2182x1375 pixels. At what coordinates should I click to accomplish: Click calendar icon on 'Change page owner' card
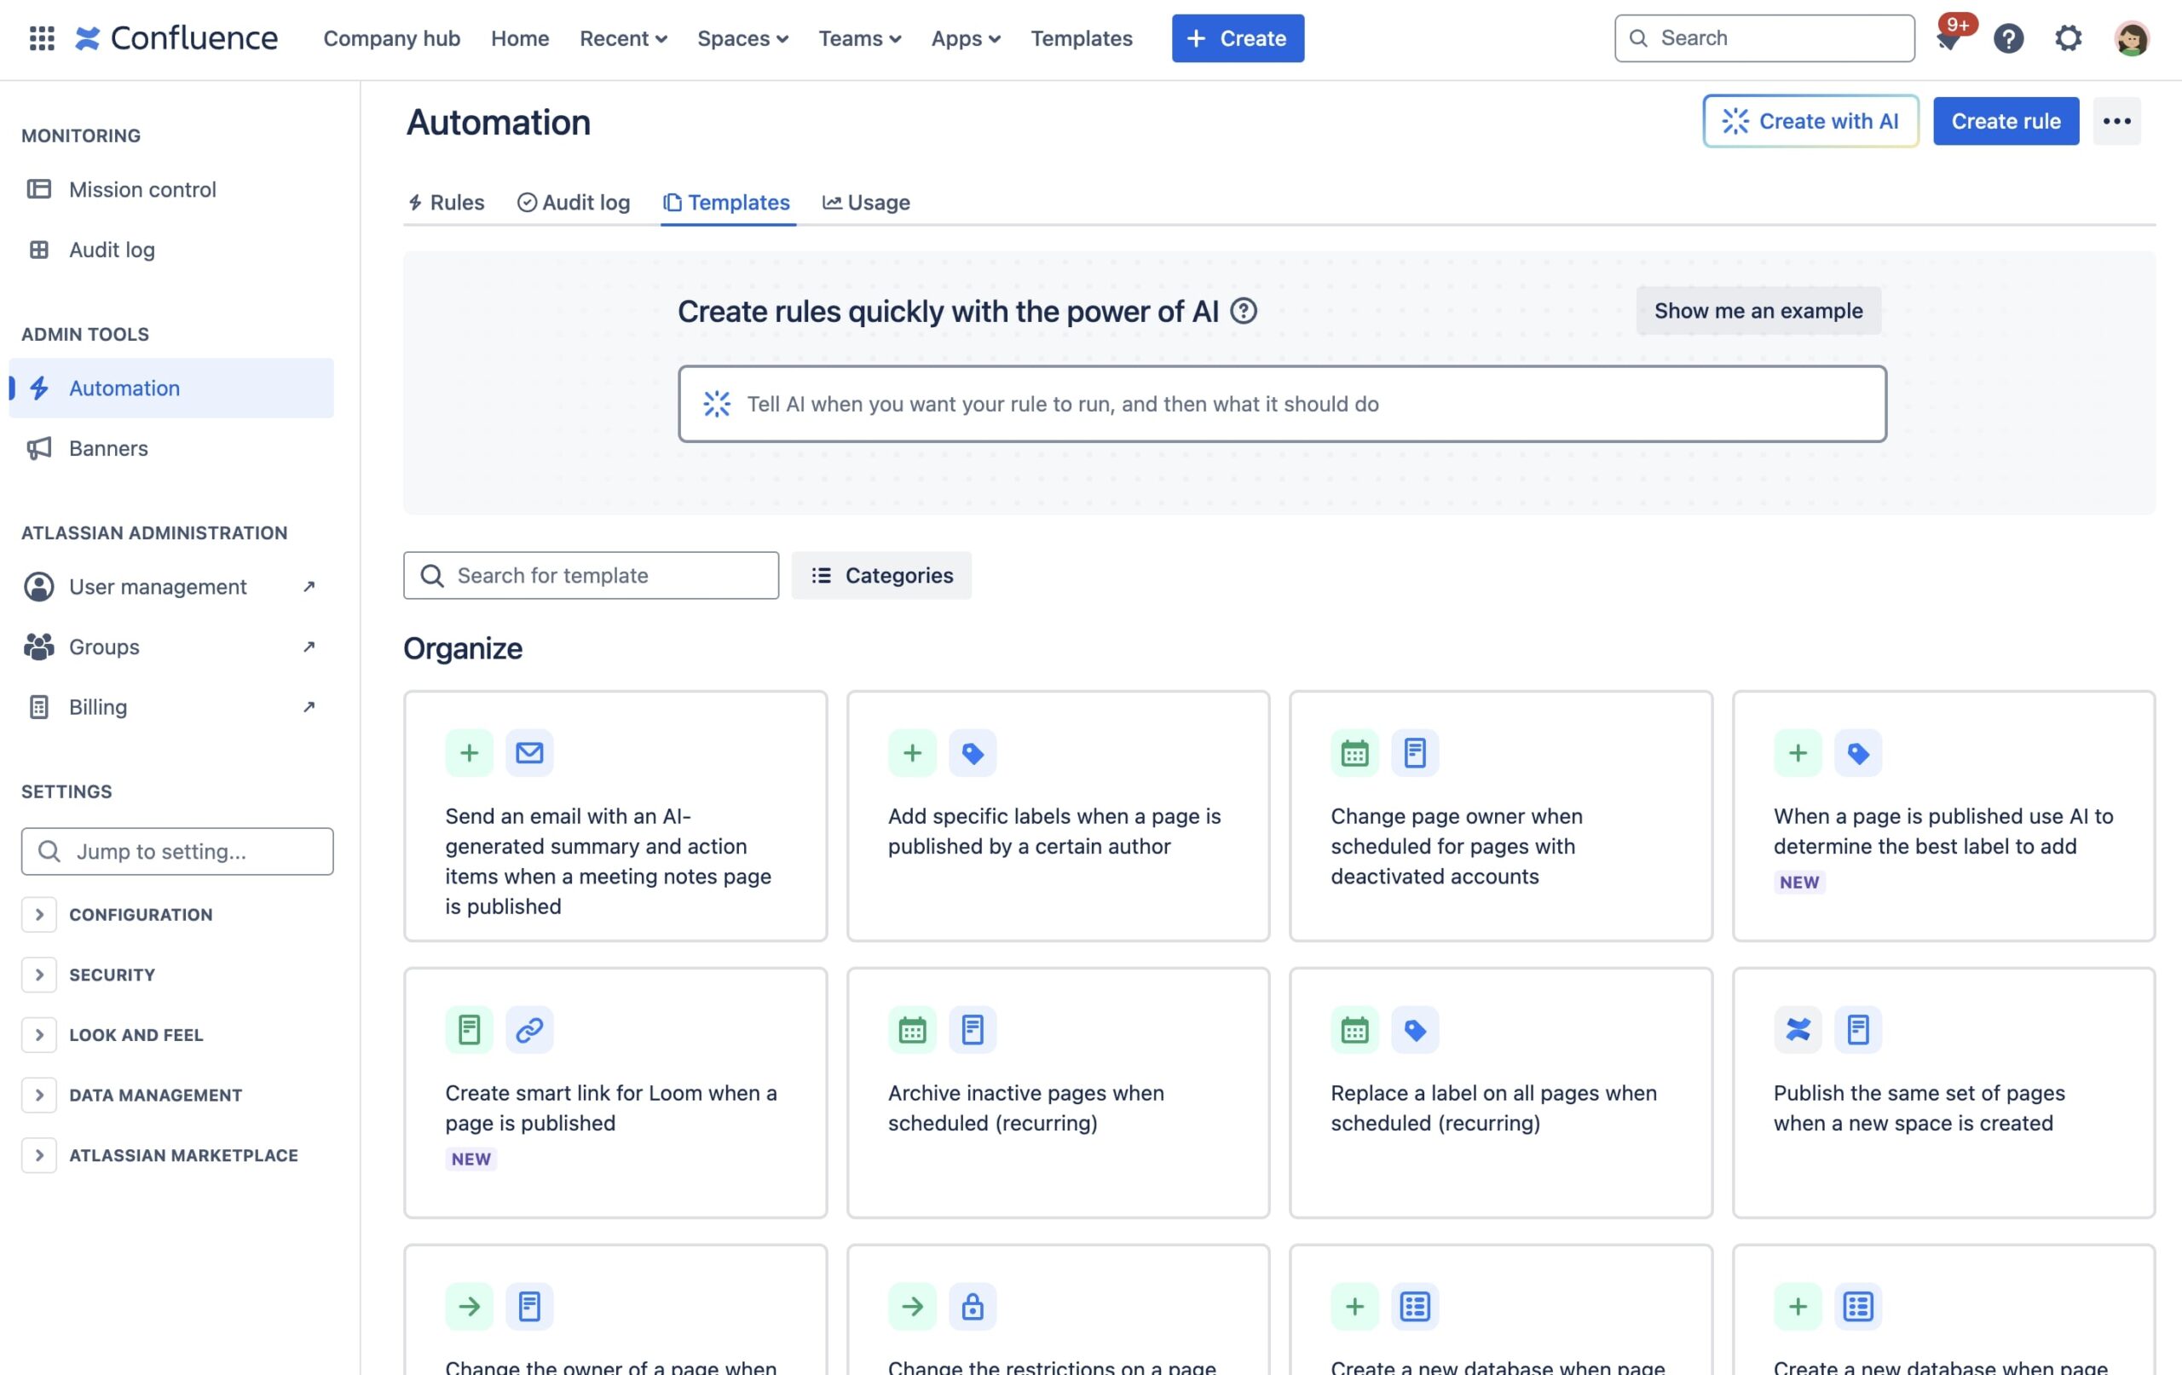tap(1354, 753)
